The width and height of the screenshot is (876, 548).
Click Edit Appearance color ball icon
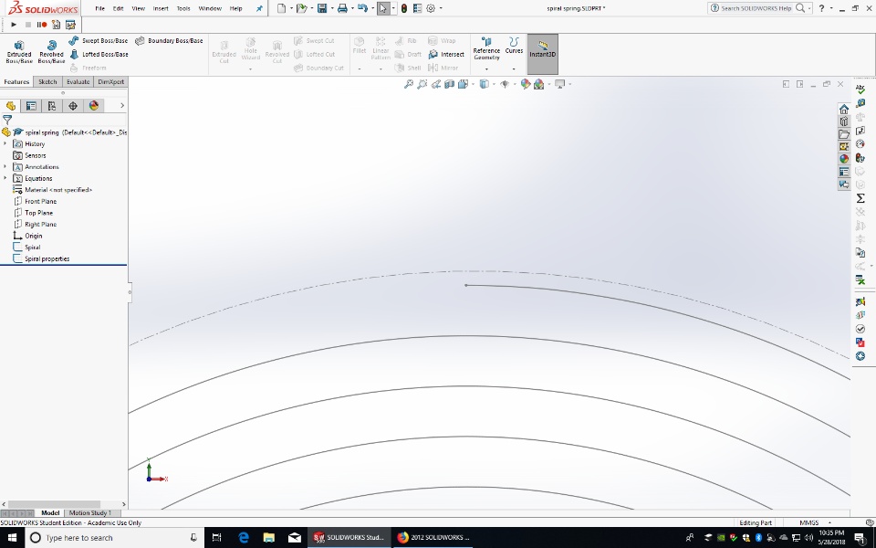(x=526, y=84)
